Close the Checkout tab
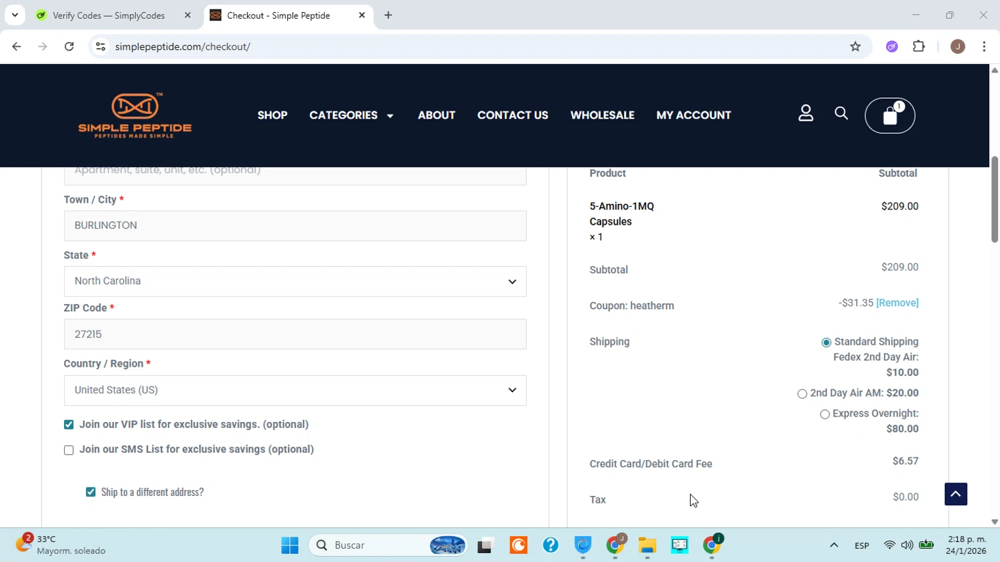 coord(362,15)
